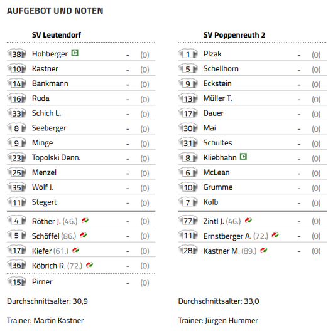333x334 pixels.
Task: Open the SV Poppenreuth 2 team heading
Action: click(x=234, y=35)
